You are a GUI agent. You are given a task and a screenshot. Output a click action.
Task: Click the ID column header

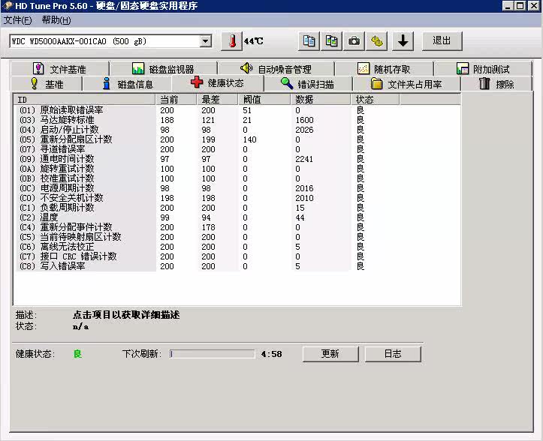(x=85, y=100)
